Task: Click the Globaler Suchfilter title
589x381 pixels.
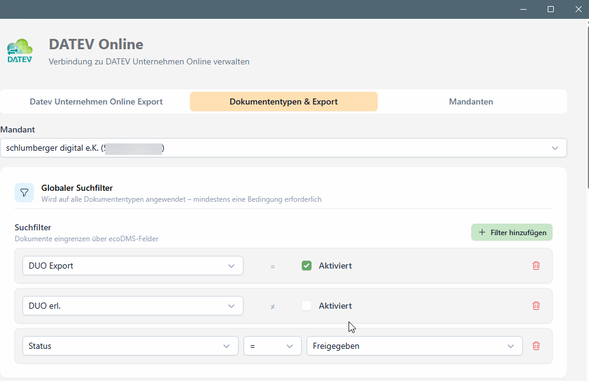Action: (77, 188)
